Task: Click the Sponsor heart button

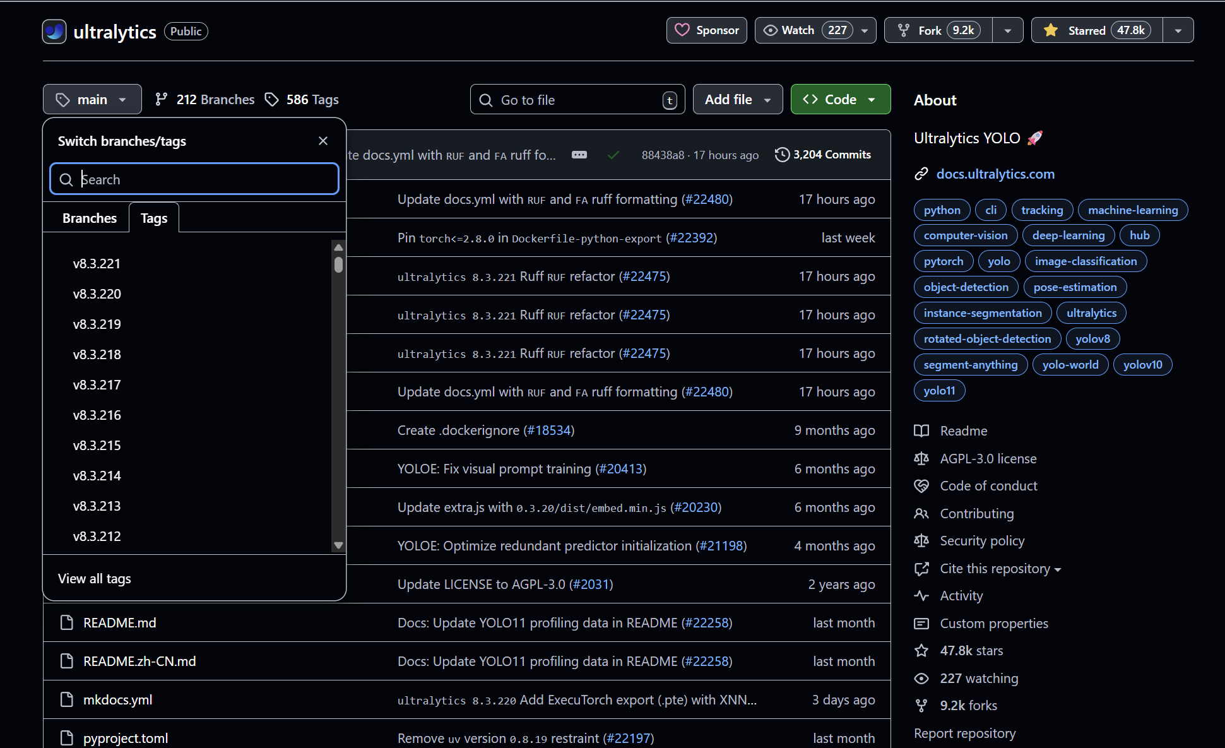Action: click(706, 30)
